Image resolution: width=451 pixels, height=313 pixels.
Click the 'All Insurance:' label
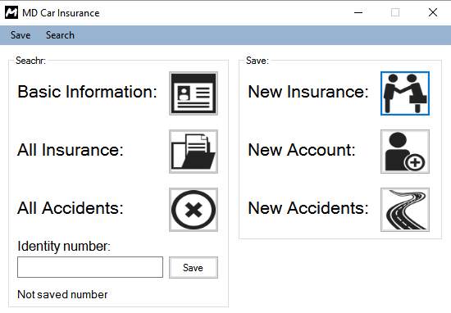[x=71, y=150]
